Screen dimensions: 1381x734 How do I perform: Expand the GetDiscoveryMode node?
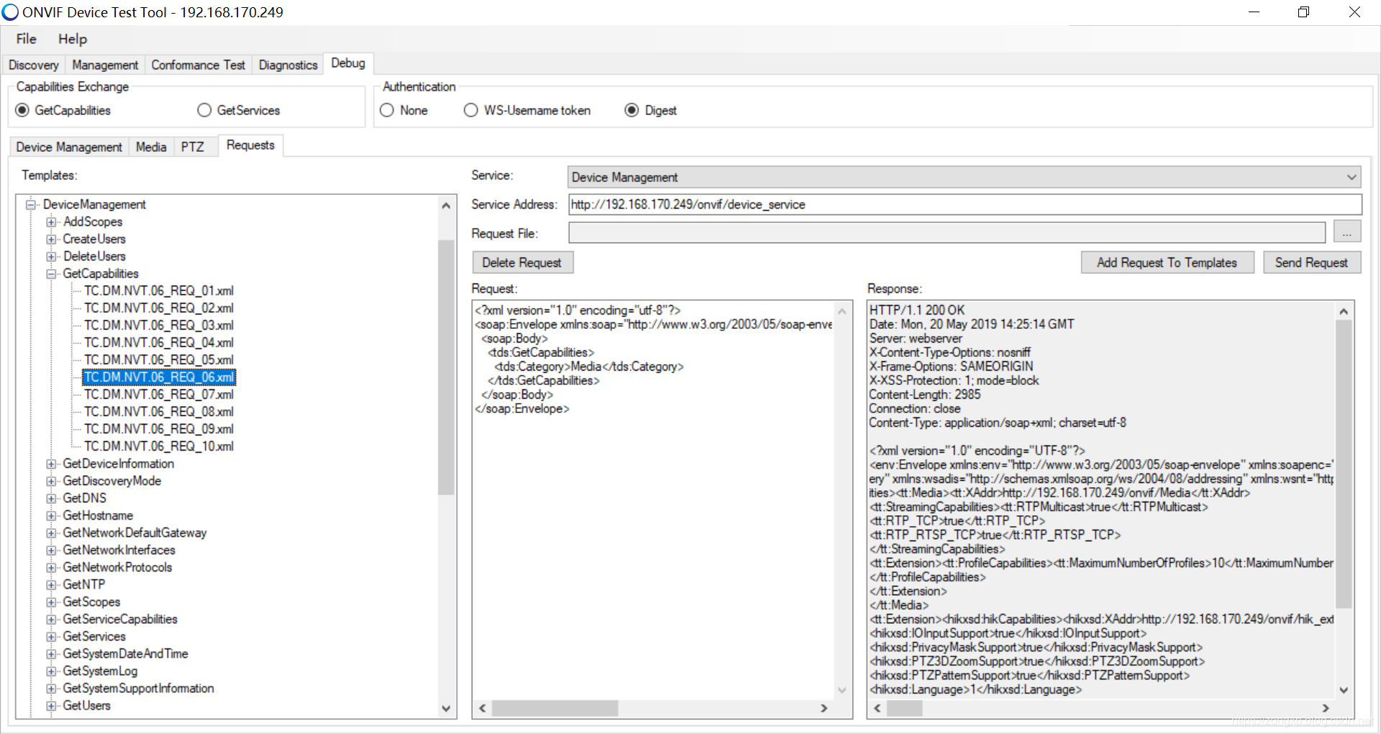point(51,481)
